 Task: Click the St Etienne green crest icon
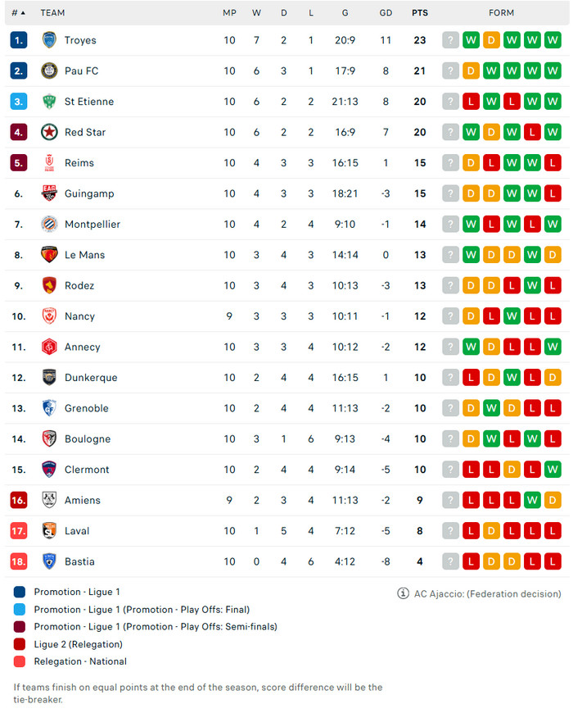[49, 102]
